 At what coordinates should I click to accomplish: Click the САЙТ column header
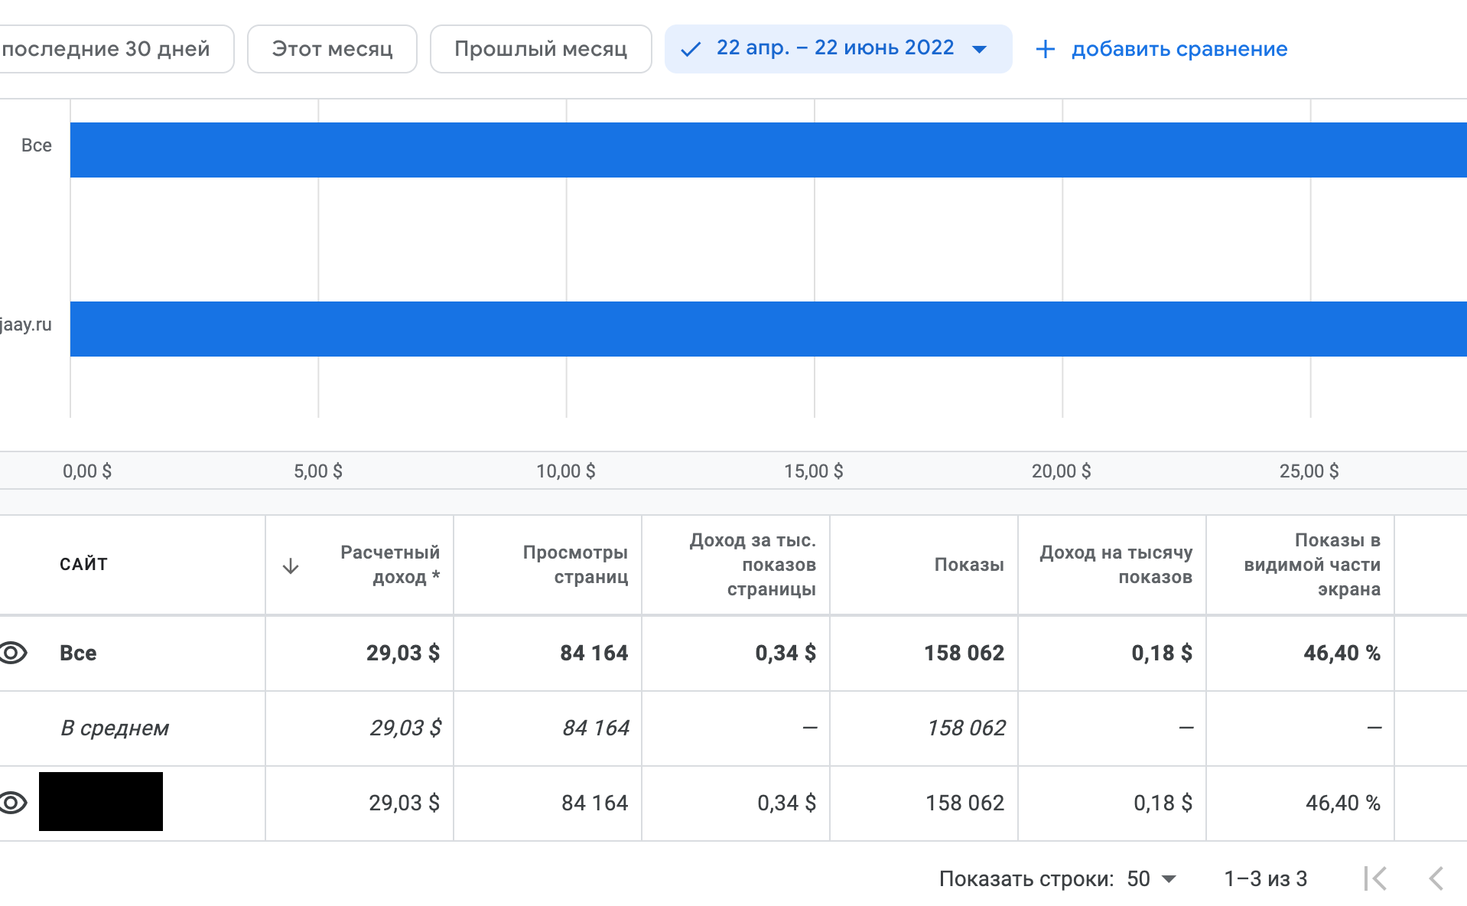(84, 565)
